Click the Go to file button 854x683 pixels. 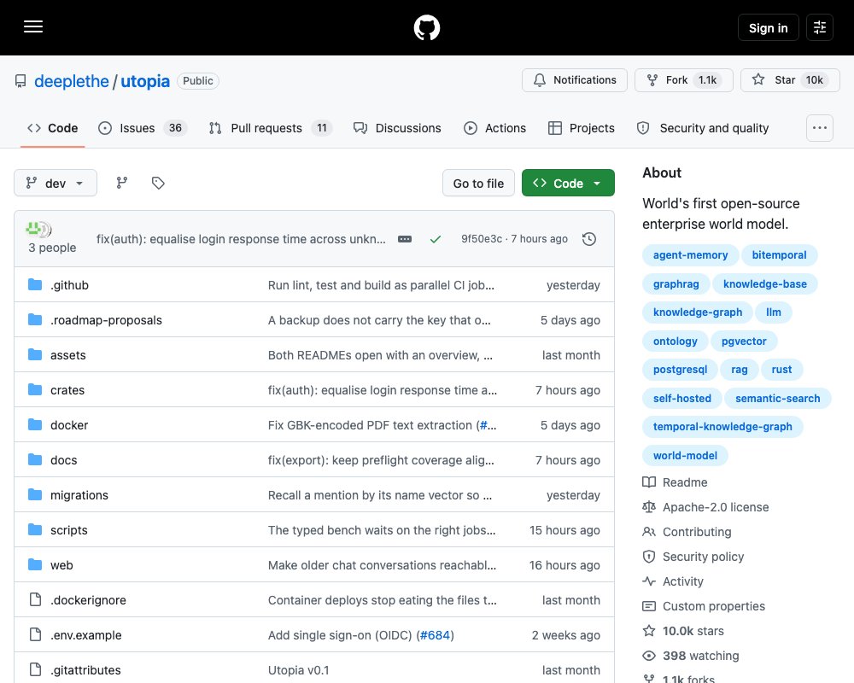click(x=478, y=183)
